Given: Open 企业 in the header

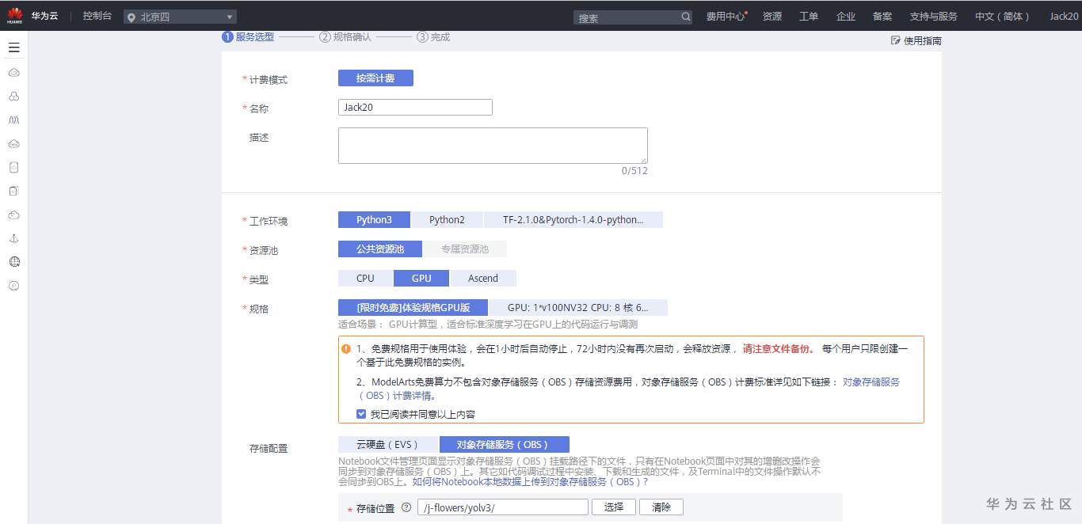Looking at the screenshot, I should coord(845,17).
